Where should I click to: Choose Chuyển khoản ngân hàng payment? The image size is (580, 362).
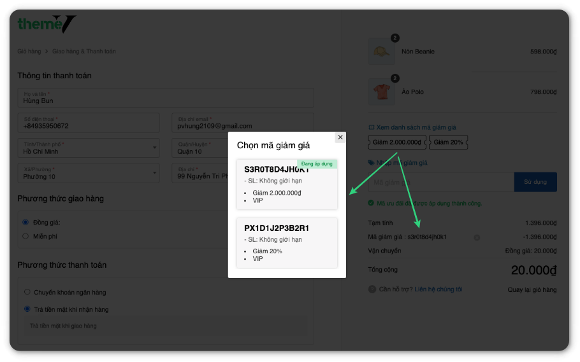(27, 292)
